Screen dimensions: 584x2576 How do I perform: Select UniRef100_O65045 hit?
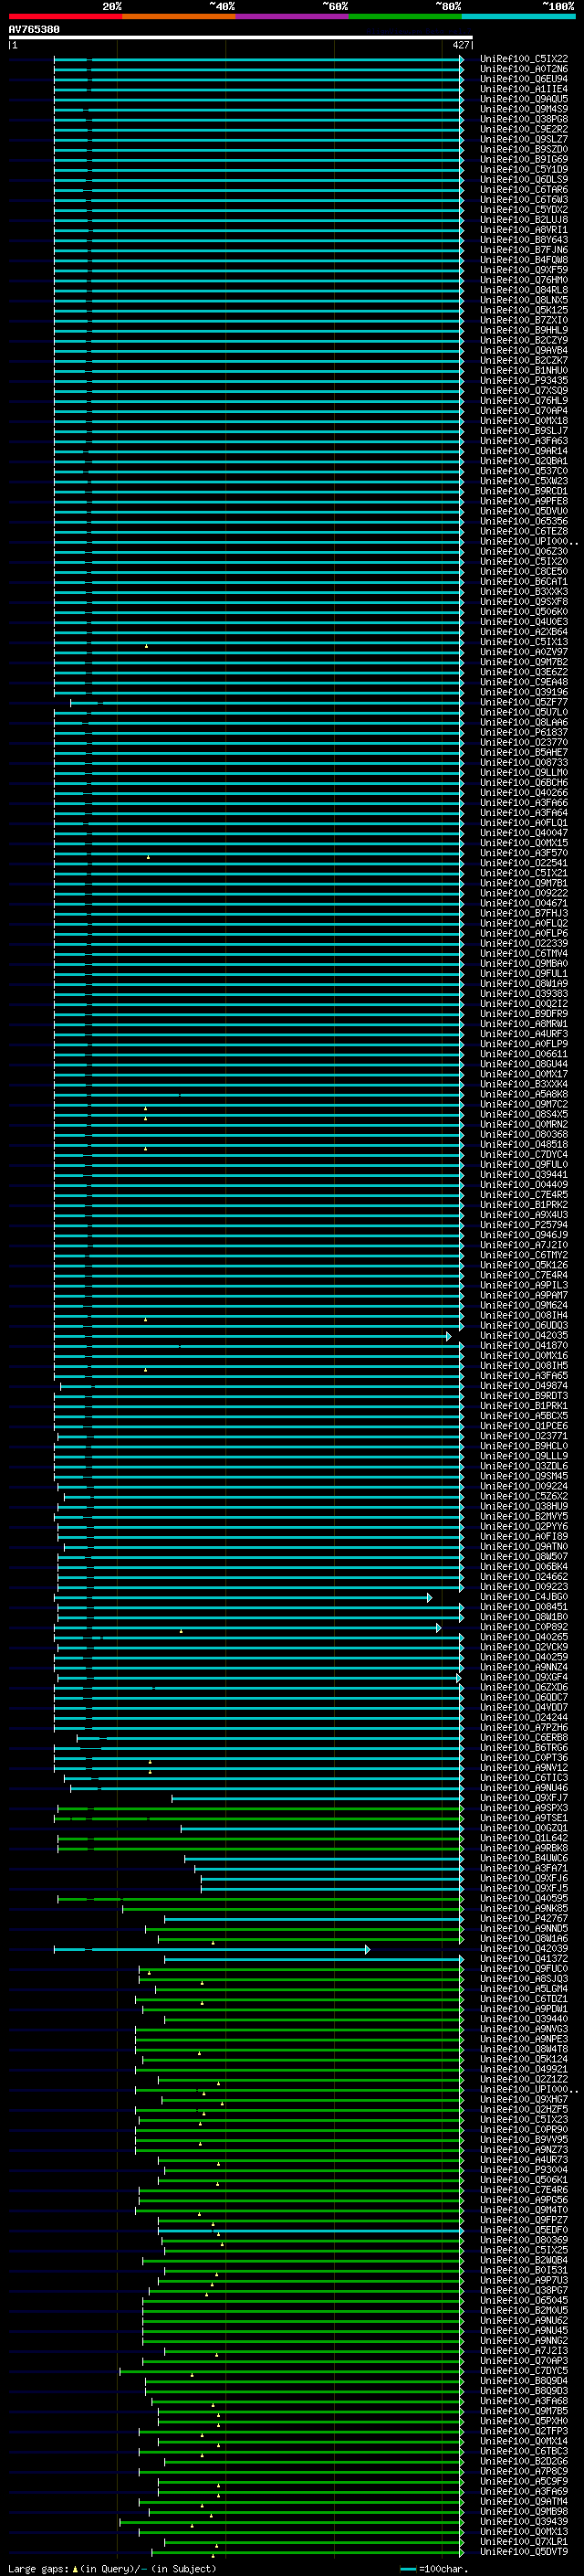524,2301
